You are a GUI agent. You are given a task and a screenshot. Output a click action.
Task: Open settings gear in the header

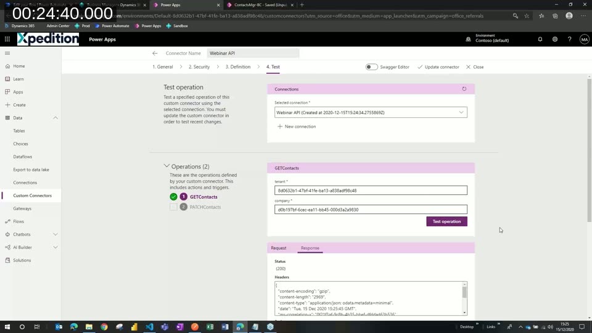pyautogui.click(x=554, y=39)
